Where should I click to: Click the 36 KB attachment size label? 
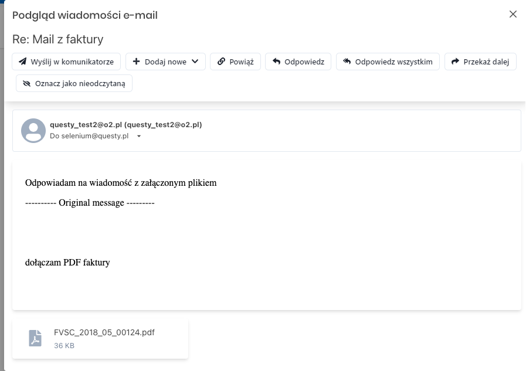(x=64, y=346)
